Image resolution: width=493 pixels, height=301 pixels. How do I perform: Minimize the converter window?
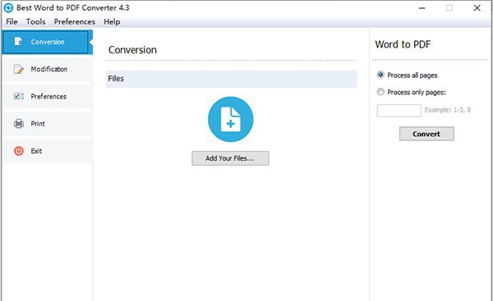pyautogui.click(x=422, y=8)
